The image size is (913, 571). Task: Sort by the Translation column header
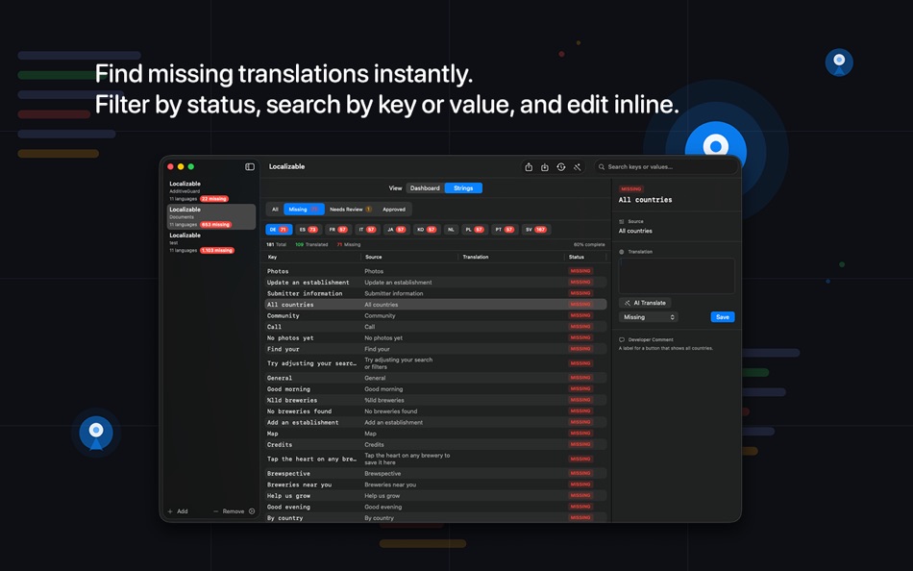tap(511, 257)
